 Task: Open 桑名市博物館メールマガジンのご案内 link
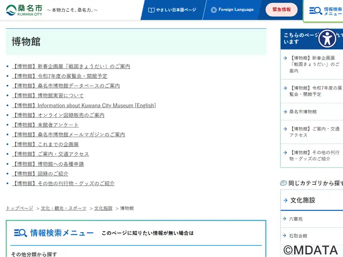tap(69, 134)
